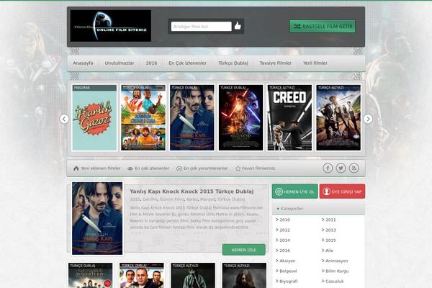Viewport: 432px width, 288px height.
Task: Open the dark long-haired figure thumbnail
Action: point(244,275)
